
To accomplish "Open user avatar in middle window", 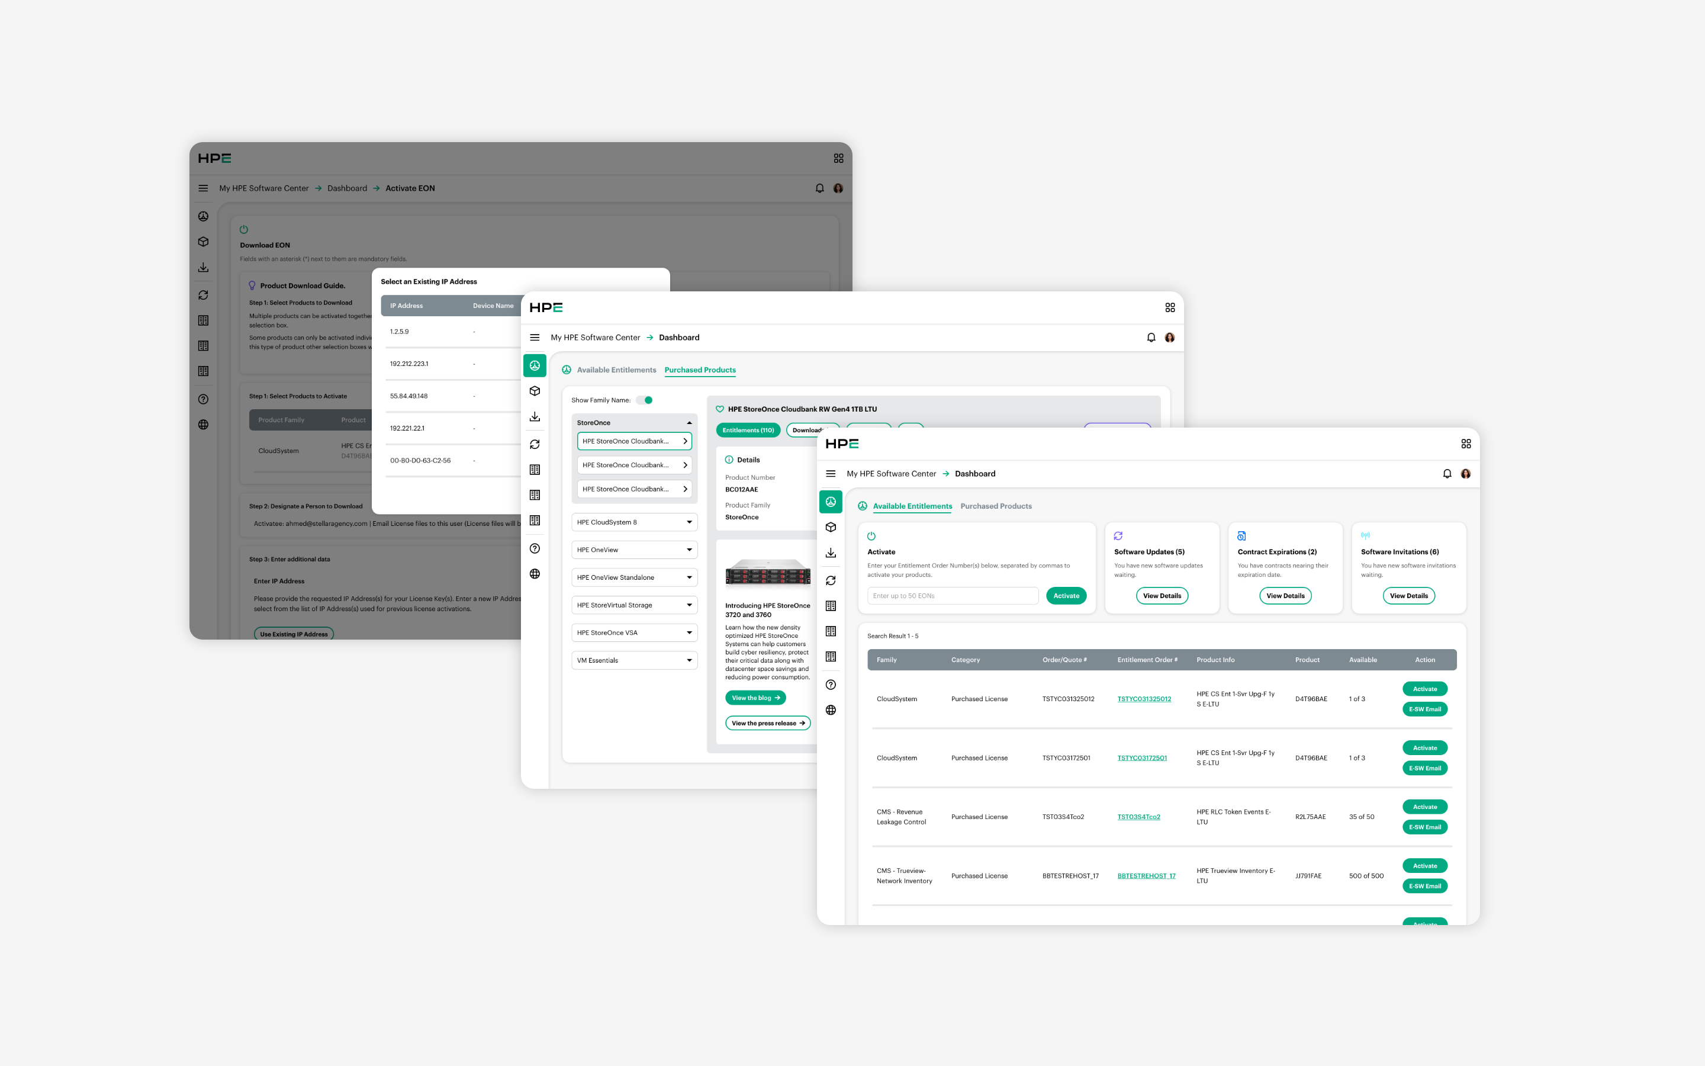I will (x=1170, y=338).
